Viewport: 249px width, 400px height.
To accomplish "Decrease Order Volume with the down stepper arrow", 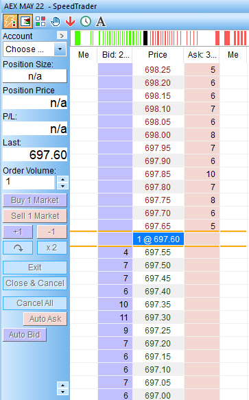I will click(62, 186).
